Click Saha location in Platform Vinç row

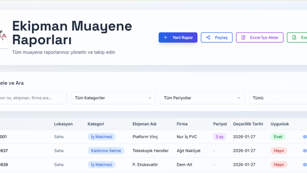click(x=59, y=137)
